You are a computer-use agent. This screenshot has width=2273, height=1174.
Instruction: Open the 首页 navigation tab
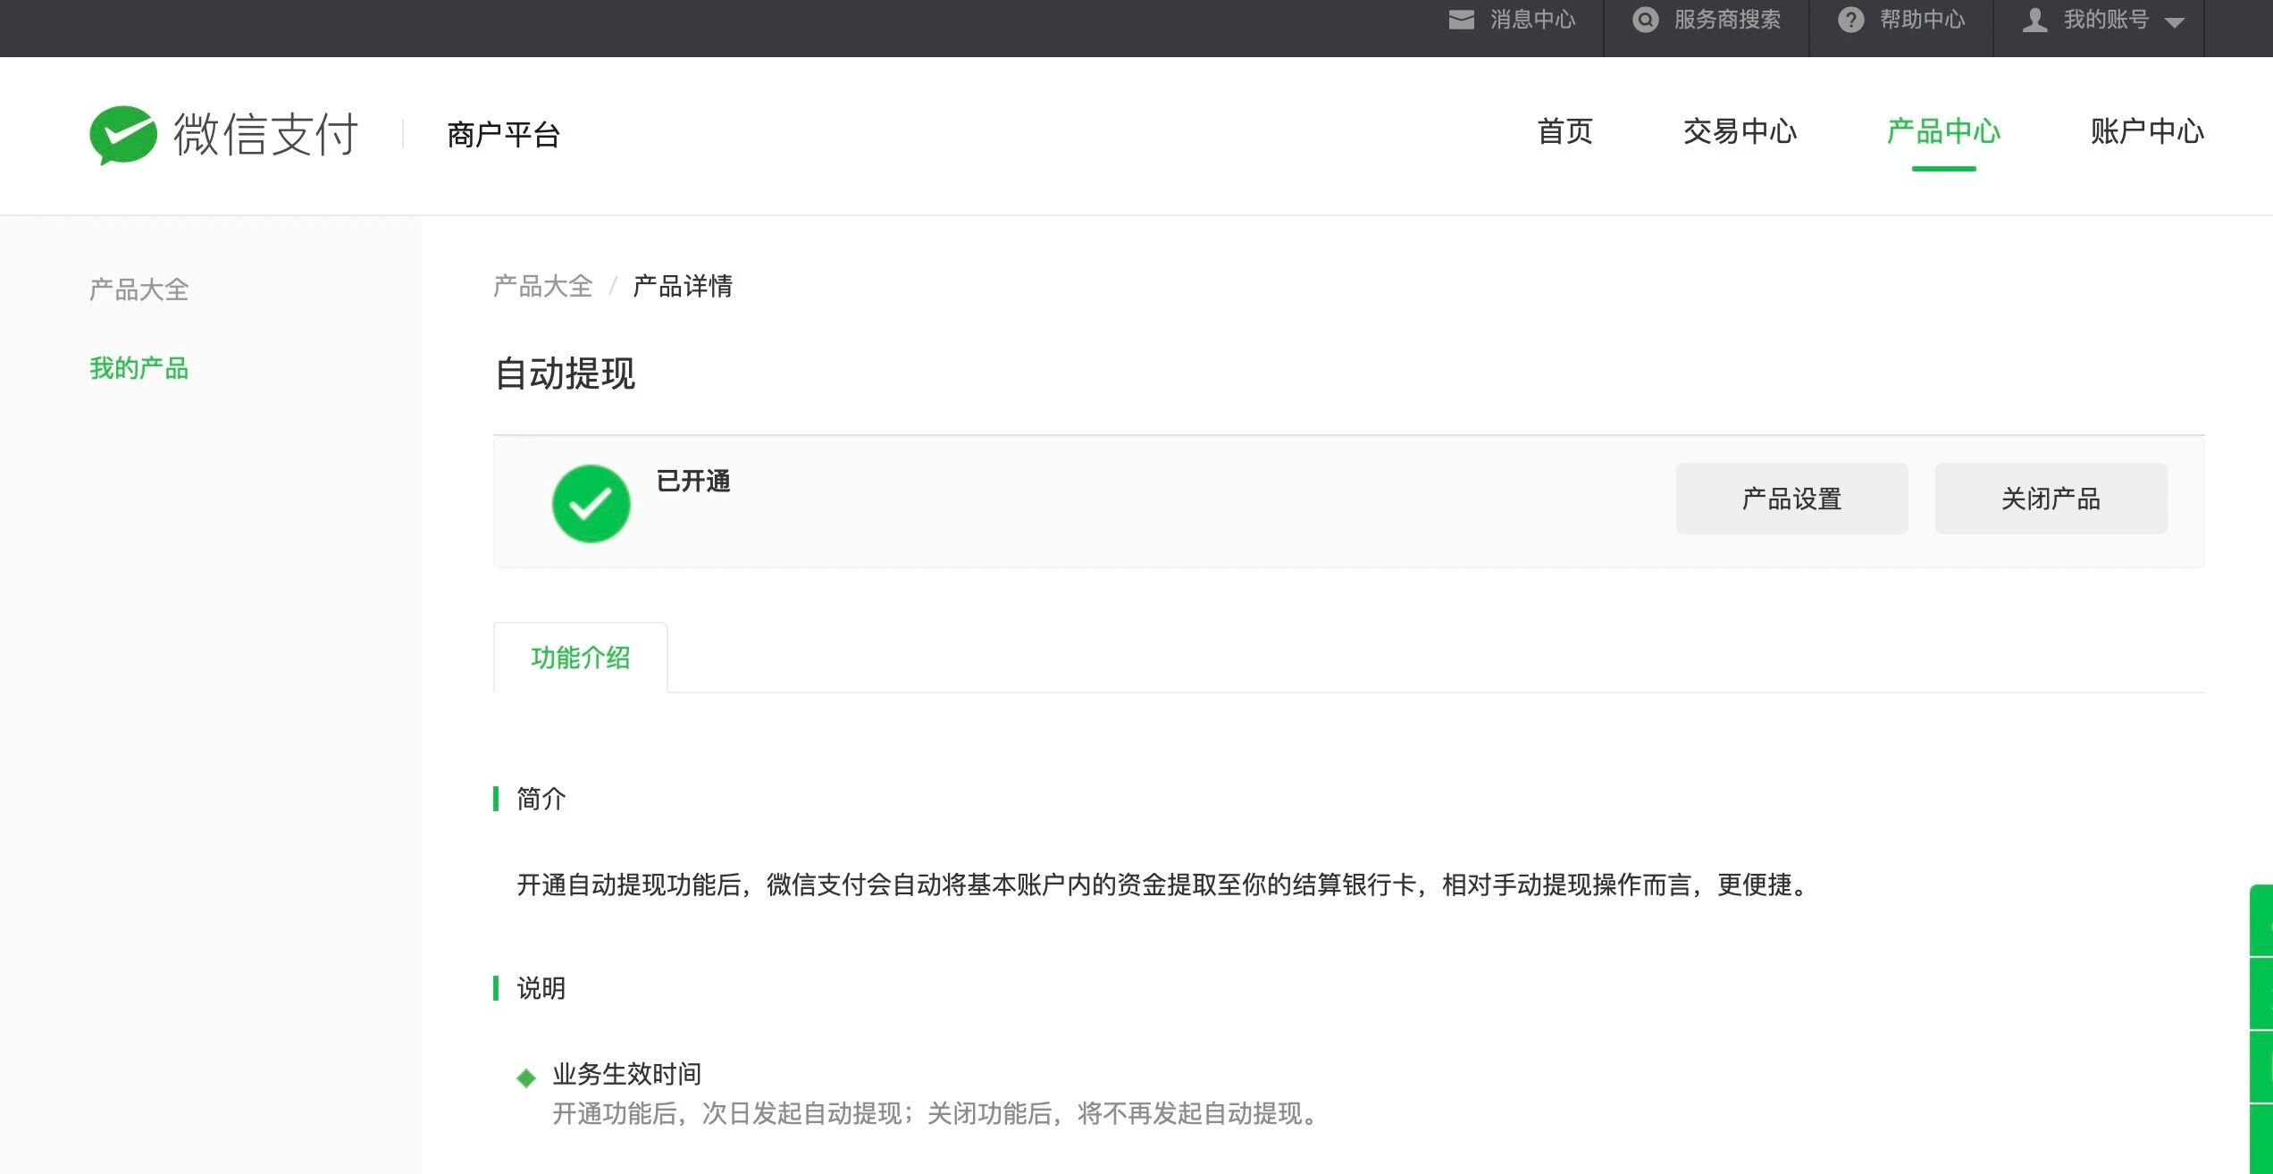tap(1564, 131)
